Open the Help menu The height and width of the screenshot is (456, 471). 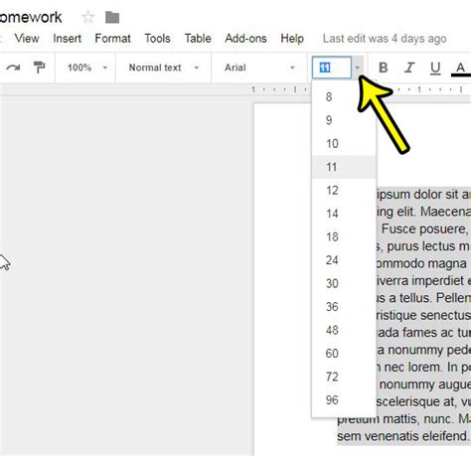292,39
